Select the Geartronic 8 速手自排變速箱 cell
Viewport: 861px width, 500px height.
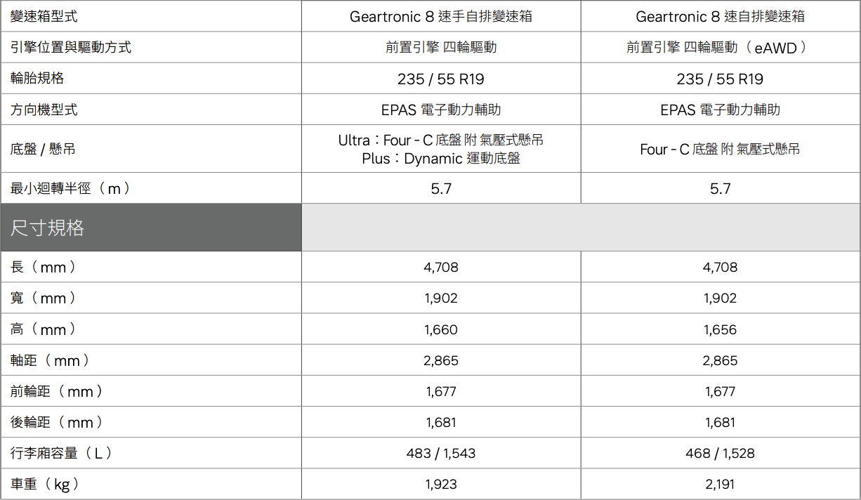click(x=441, y=16)
